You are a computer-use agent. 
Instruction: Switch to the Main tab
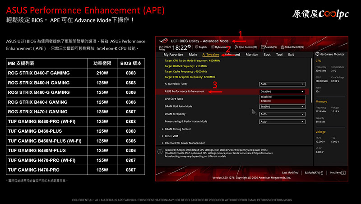pos(193,55)
